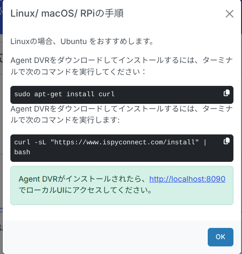Image resolution: width=242 pixels, height=254 pixels.
Task: Click the word install in the apt-get command
Action: point(80,94)
